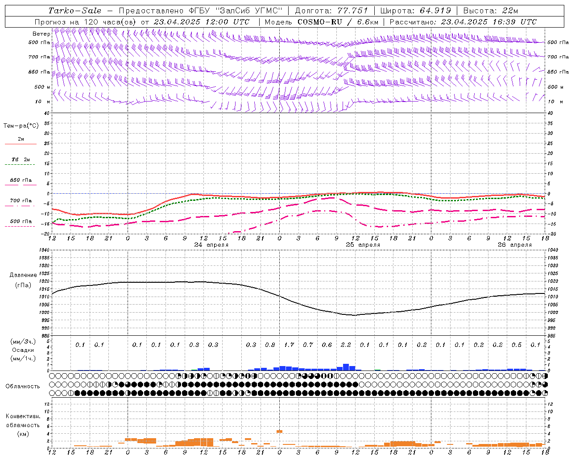This screenshot has width=571, height=456.
Task: Select the '(мм/3ч.)' precipitation unit label
Action: (23, 342)
